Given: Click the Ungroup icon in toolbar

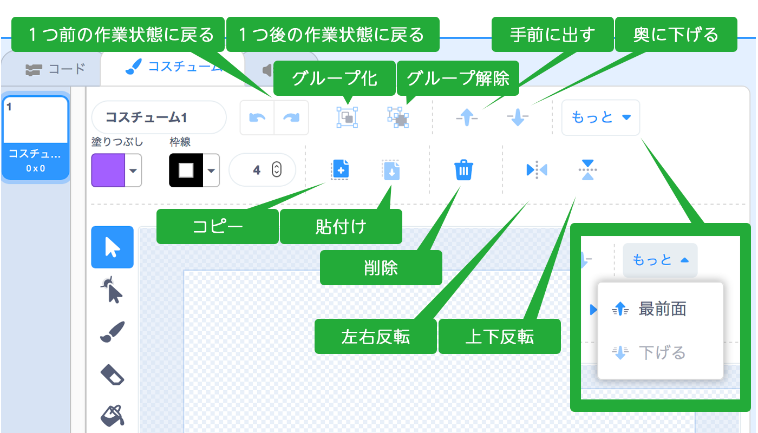Looking at the screenshot, I should tap(398, 117).
